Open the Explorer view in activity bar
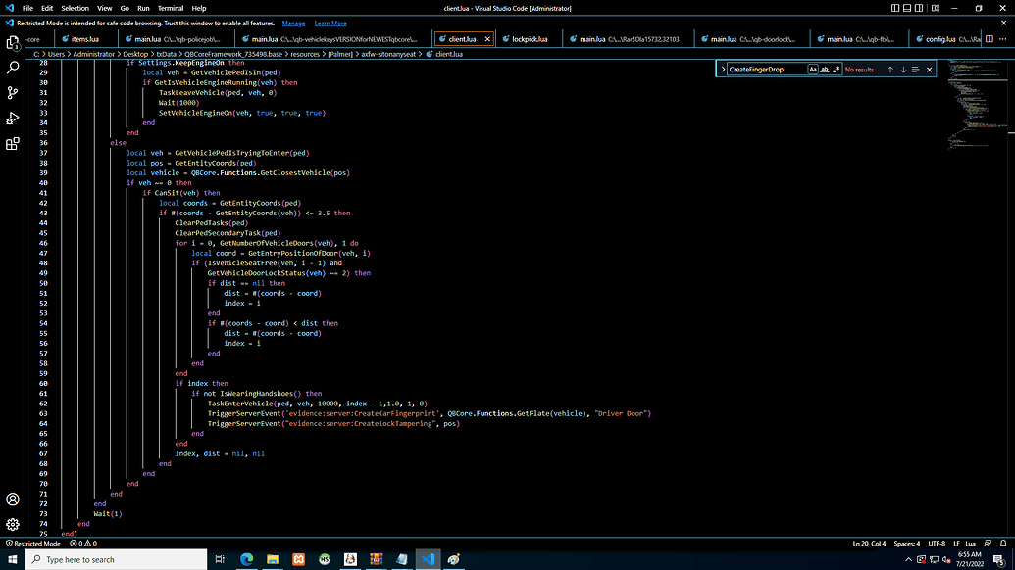The width and height of the screenshot is (1015, 570). click(x=13, y=43)
